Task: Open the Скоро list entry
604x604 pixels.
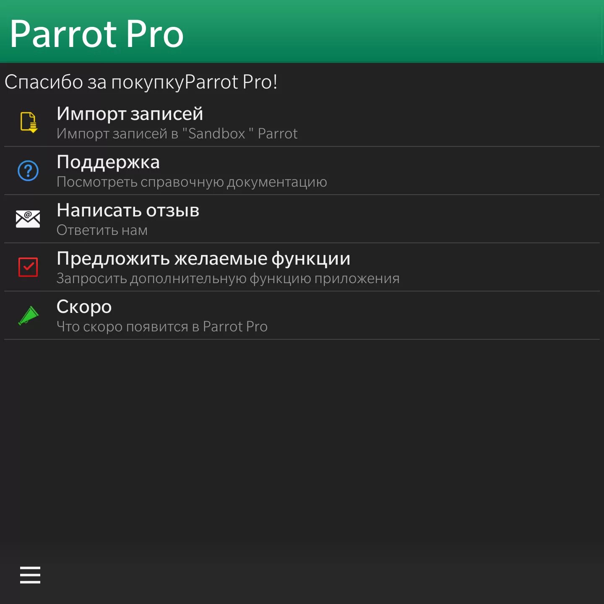Action: (x=84, y=307)
